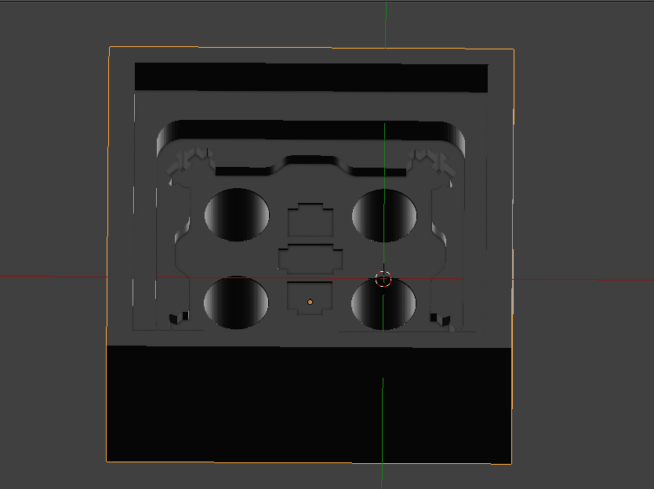This screenshot has height=489, width=654.
Task: Click the orange object origin dot
Action: pyautogui.click(x=310, y=302)
